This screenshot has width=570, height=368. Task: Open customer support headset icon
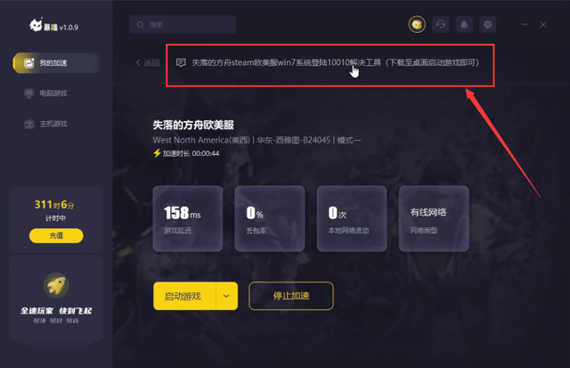coord(441,25)
